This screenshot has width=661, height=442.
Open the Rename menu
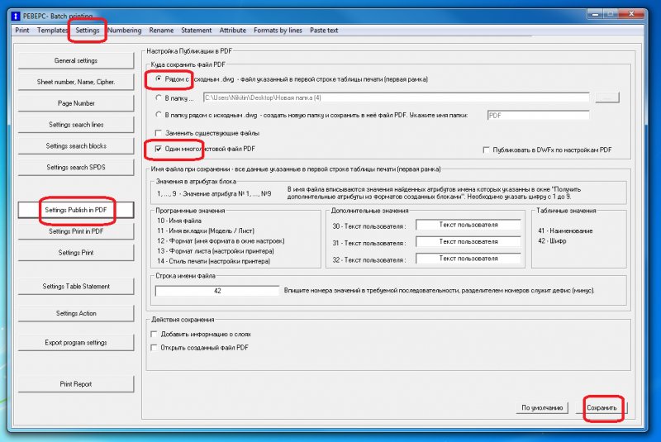[x=161, y=31]
